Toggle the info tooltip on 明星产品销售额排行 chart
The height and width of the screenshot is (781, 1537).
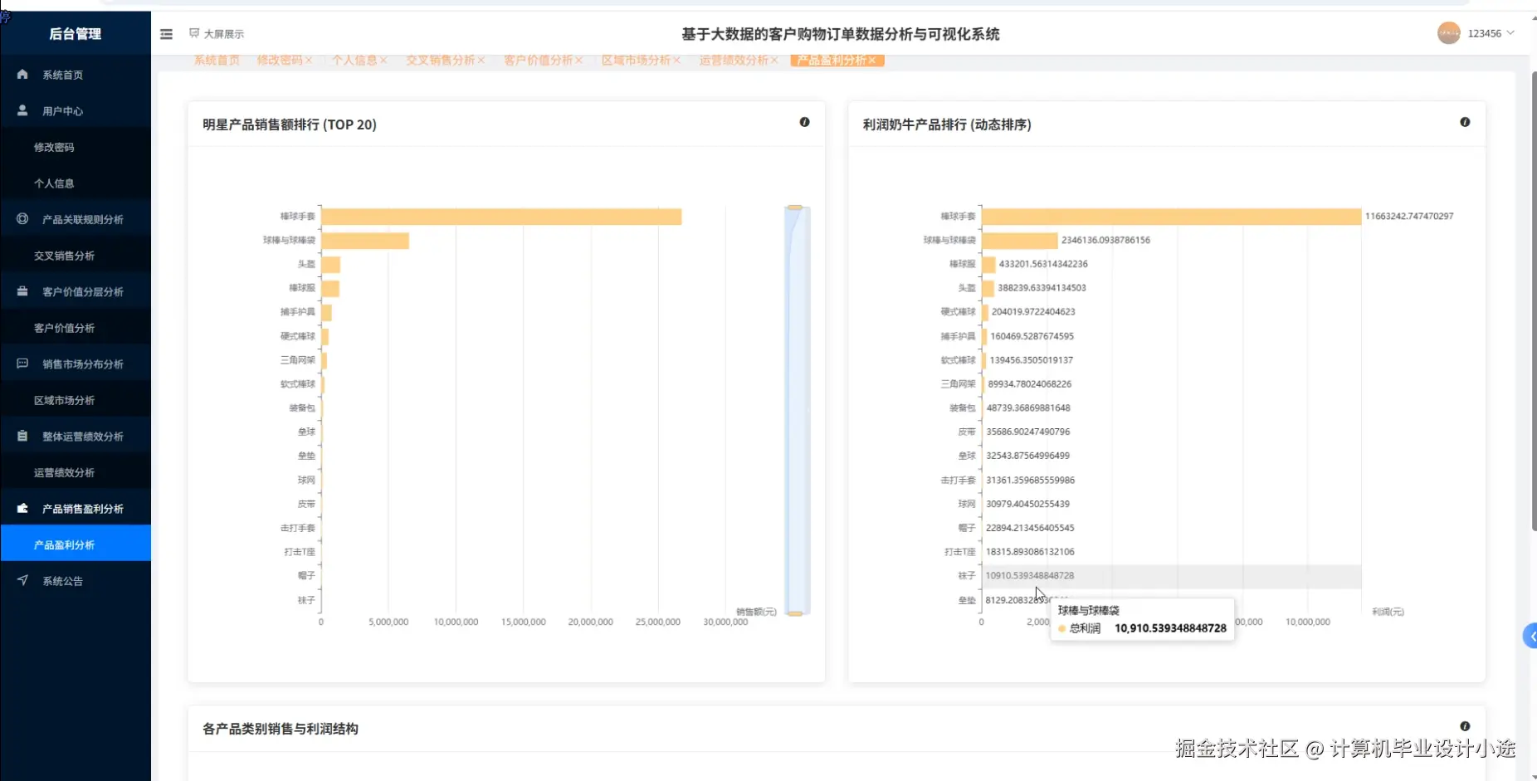coord(806,122)
